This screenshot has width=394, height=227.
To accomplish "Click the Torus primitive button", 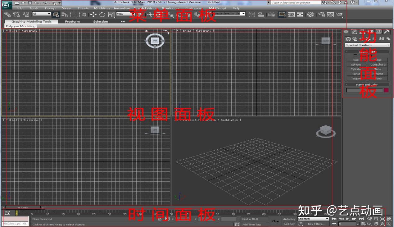I will point(356,74).
